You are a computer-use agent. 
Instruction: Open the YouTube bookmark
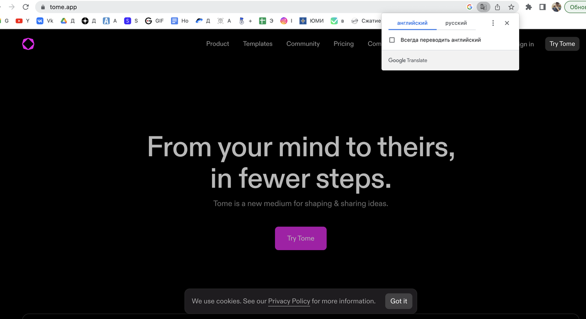click(x=22, y=21)
